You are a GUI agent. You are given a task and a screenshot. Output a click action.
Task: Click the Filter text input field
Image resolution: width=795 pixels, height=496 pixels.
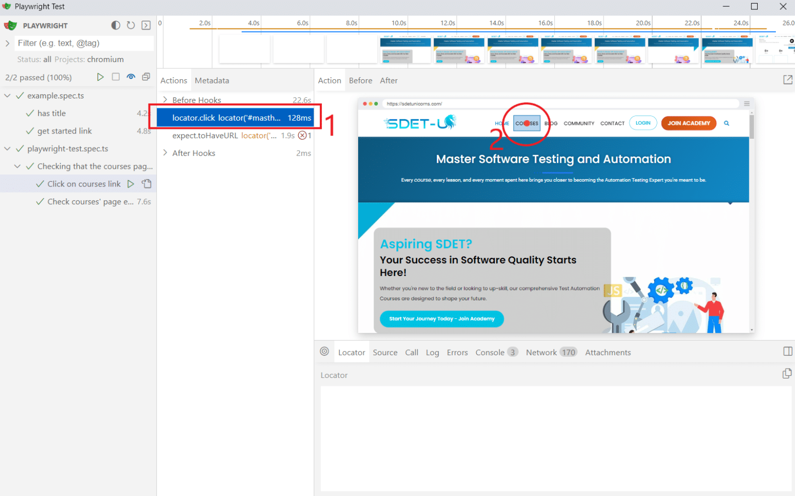[x=83, y=43]
